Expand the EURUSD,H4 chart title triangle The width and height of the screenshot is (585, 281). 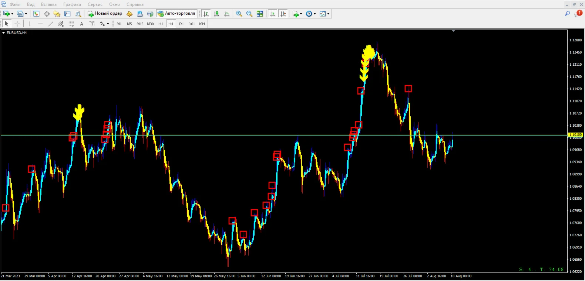[x=4, y=32]
